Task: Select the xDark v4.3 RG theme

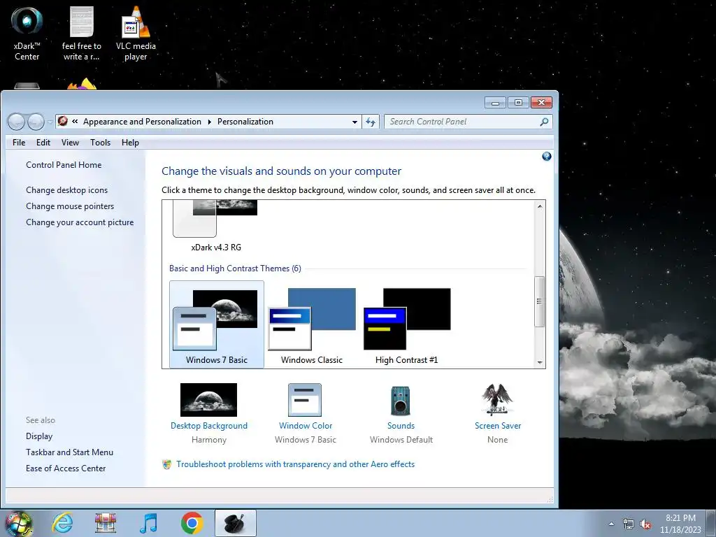Action: pyautogui.click(x=216, y=227)
